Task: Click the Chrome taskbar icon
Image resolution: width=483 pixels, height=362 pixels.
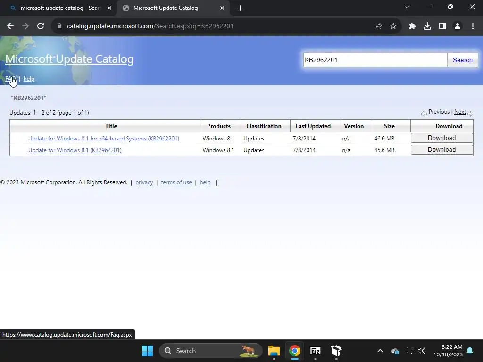Action: point(295,351)
